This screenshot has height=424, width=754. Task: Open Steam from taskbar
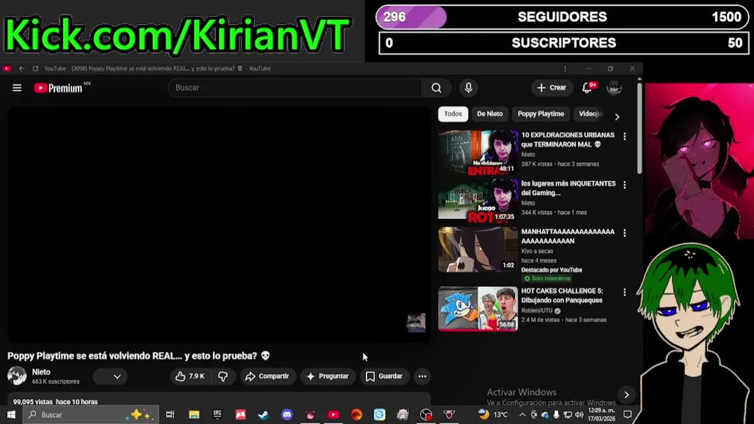pos(263,415)
